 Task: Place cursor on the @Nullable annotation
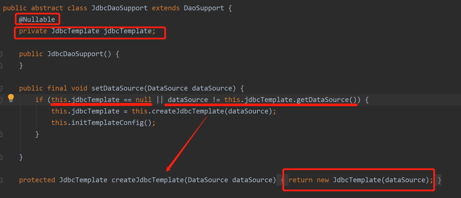(x=37, y=19)
